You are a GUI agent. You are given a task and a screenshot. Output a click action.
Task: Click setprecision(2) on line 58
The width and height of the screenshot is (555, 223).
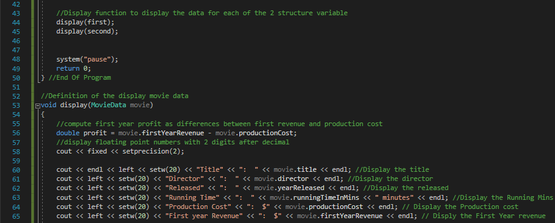(151, 151)
